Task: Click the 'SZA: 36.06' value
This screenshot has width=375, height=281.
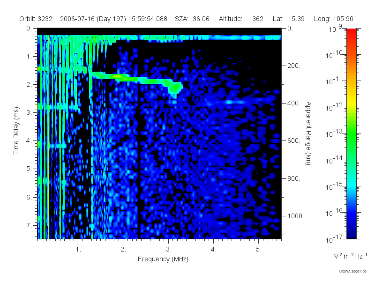Action: pyautogui.click(x=192, y=19)
